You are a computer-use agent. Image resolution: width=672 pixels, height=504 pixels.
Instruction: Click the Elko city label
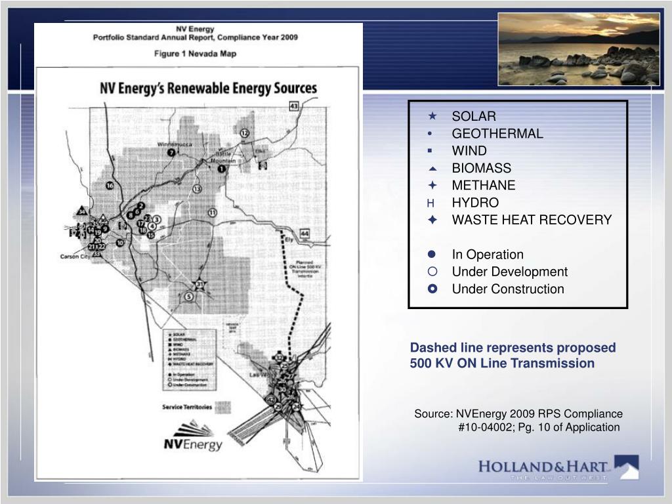coord(260,152)
